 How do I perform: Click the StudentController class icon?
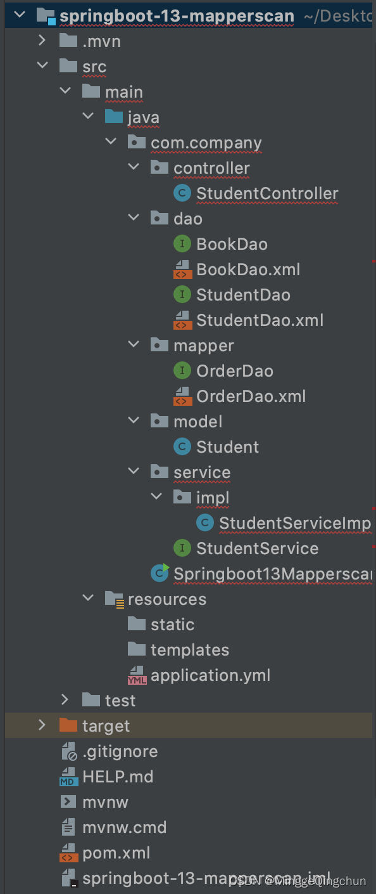pyautogui.click(x=182, y=193)
